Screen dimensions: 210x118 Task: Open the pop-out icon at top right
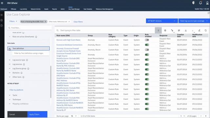coord(209,13)
